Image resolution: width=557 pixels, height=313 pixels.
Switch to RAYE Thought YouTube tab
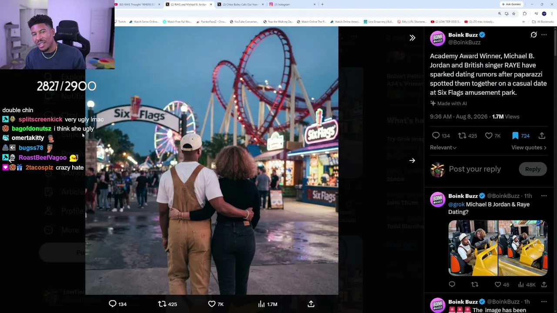click(138, 4)
